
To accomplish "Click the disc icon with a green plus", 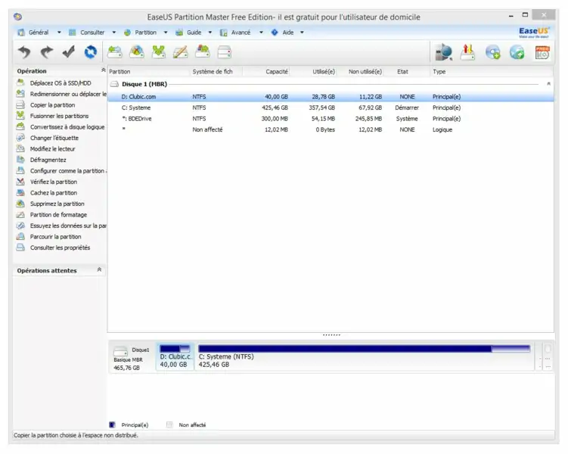I will pyautogui.click(x=492, y=52).
